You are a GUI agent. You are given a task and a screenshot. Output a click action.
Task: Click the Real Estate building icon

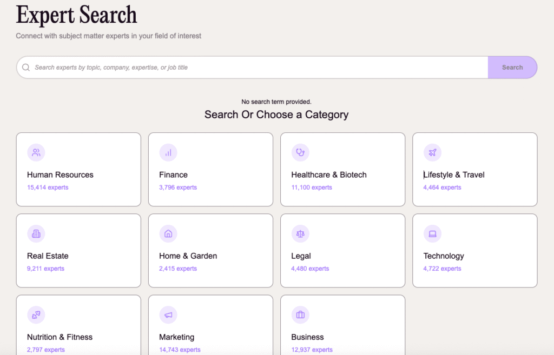(36, 233)
